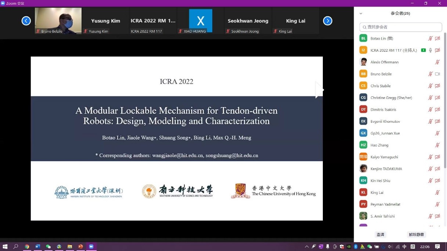Click the 邀请 (Invite) button

[x=380, y=235]
